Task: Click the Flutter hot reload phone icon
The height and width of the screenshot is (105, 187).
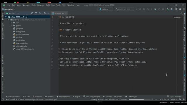Action: (155, 9)
